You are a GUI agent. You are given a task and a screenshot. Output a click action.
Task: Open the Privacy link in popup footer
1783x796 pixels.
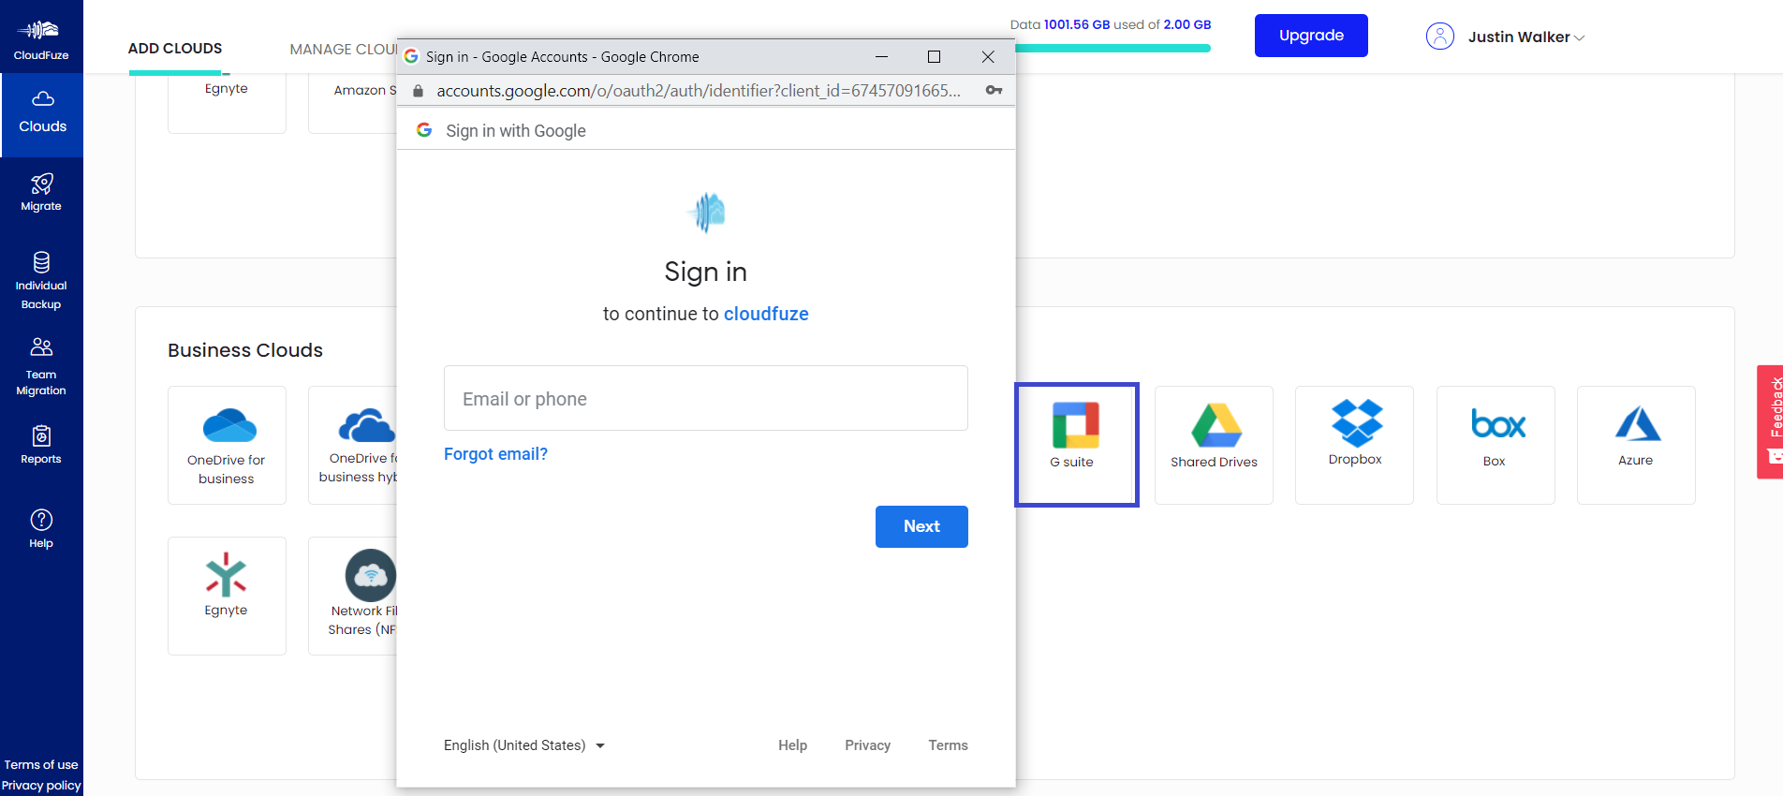[x=867, y=745]
